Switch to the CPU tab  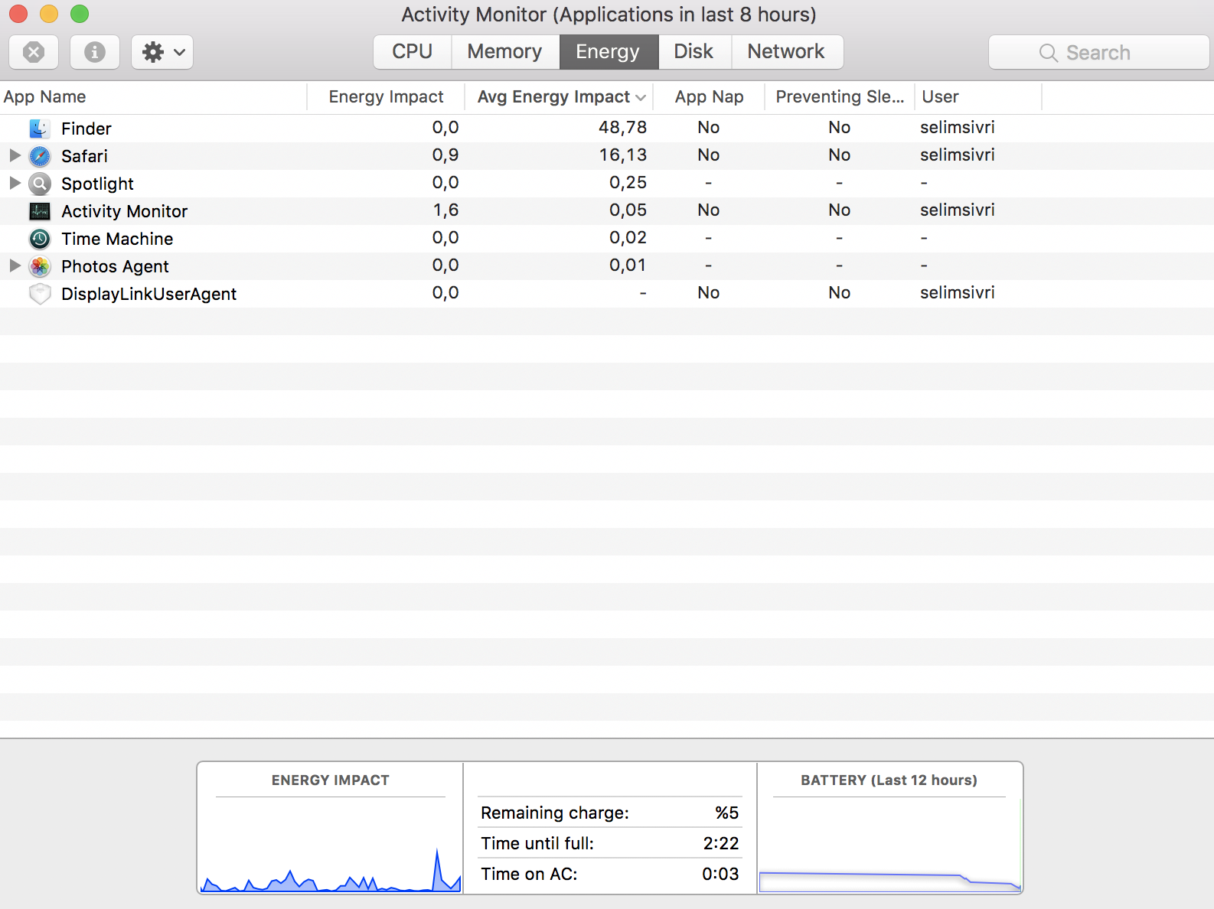[413, 51]
